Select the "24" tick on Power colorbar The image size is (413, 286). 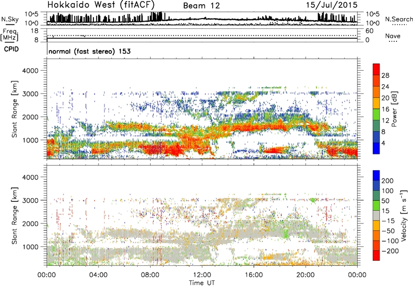[385, 87]
